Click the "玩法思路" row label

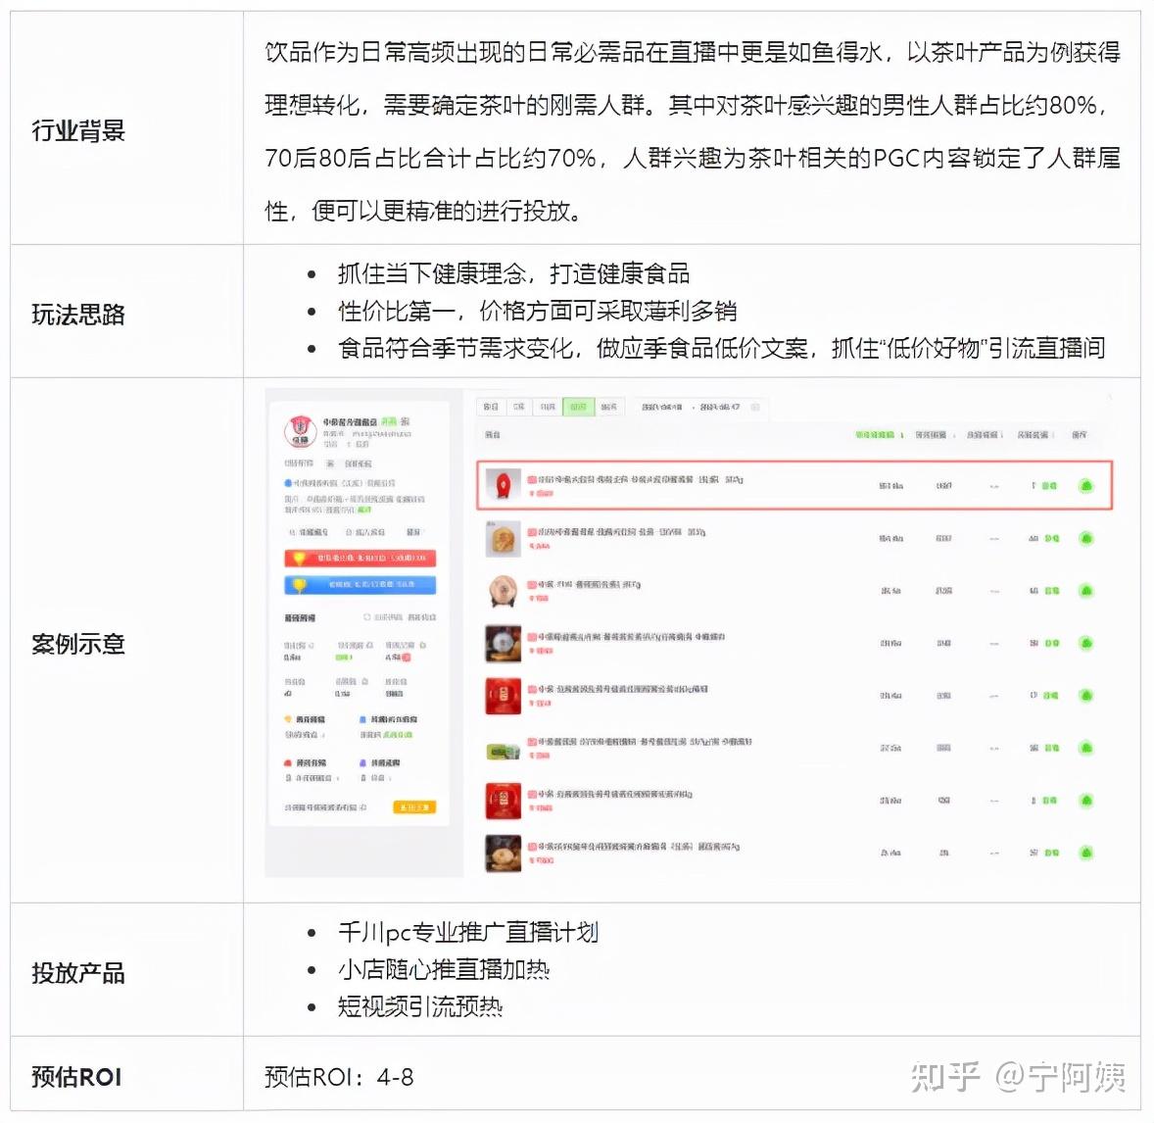[x=78, y=315]
